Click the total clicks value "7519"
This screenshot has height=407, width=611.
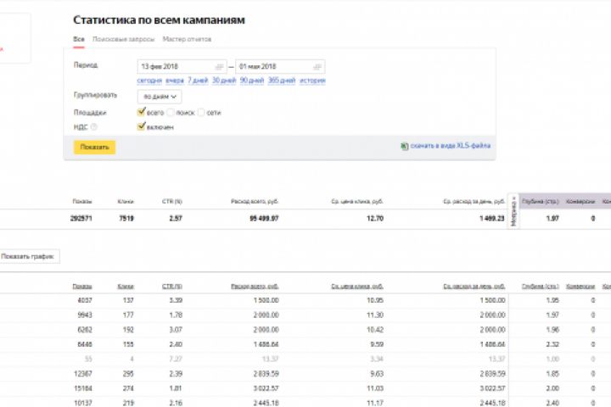click(126, 219)
